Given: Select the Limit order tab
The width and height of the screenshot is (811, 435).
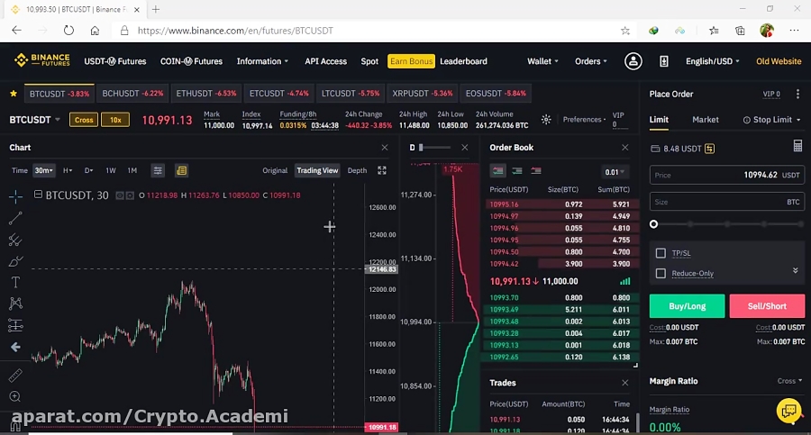Looking at the screenshot, I should pyautogui.click(x=659, y=120).
